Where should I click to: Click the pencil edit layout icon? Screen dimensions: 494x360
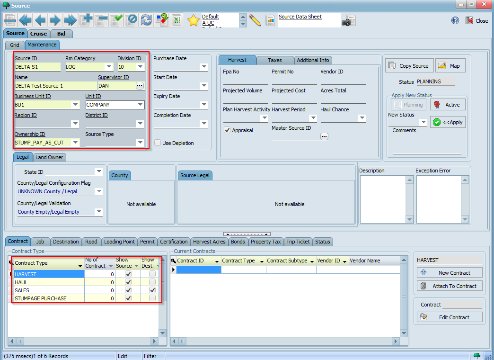(255, 20)
